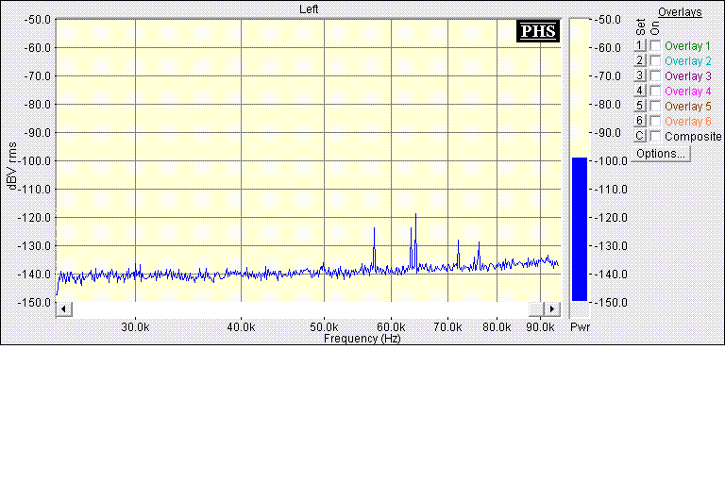Click the 'dBV rms' axis label
The image size is (725, 483).
click(12, 166)
